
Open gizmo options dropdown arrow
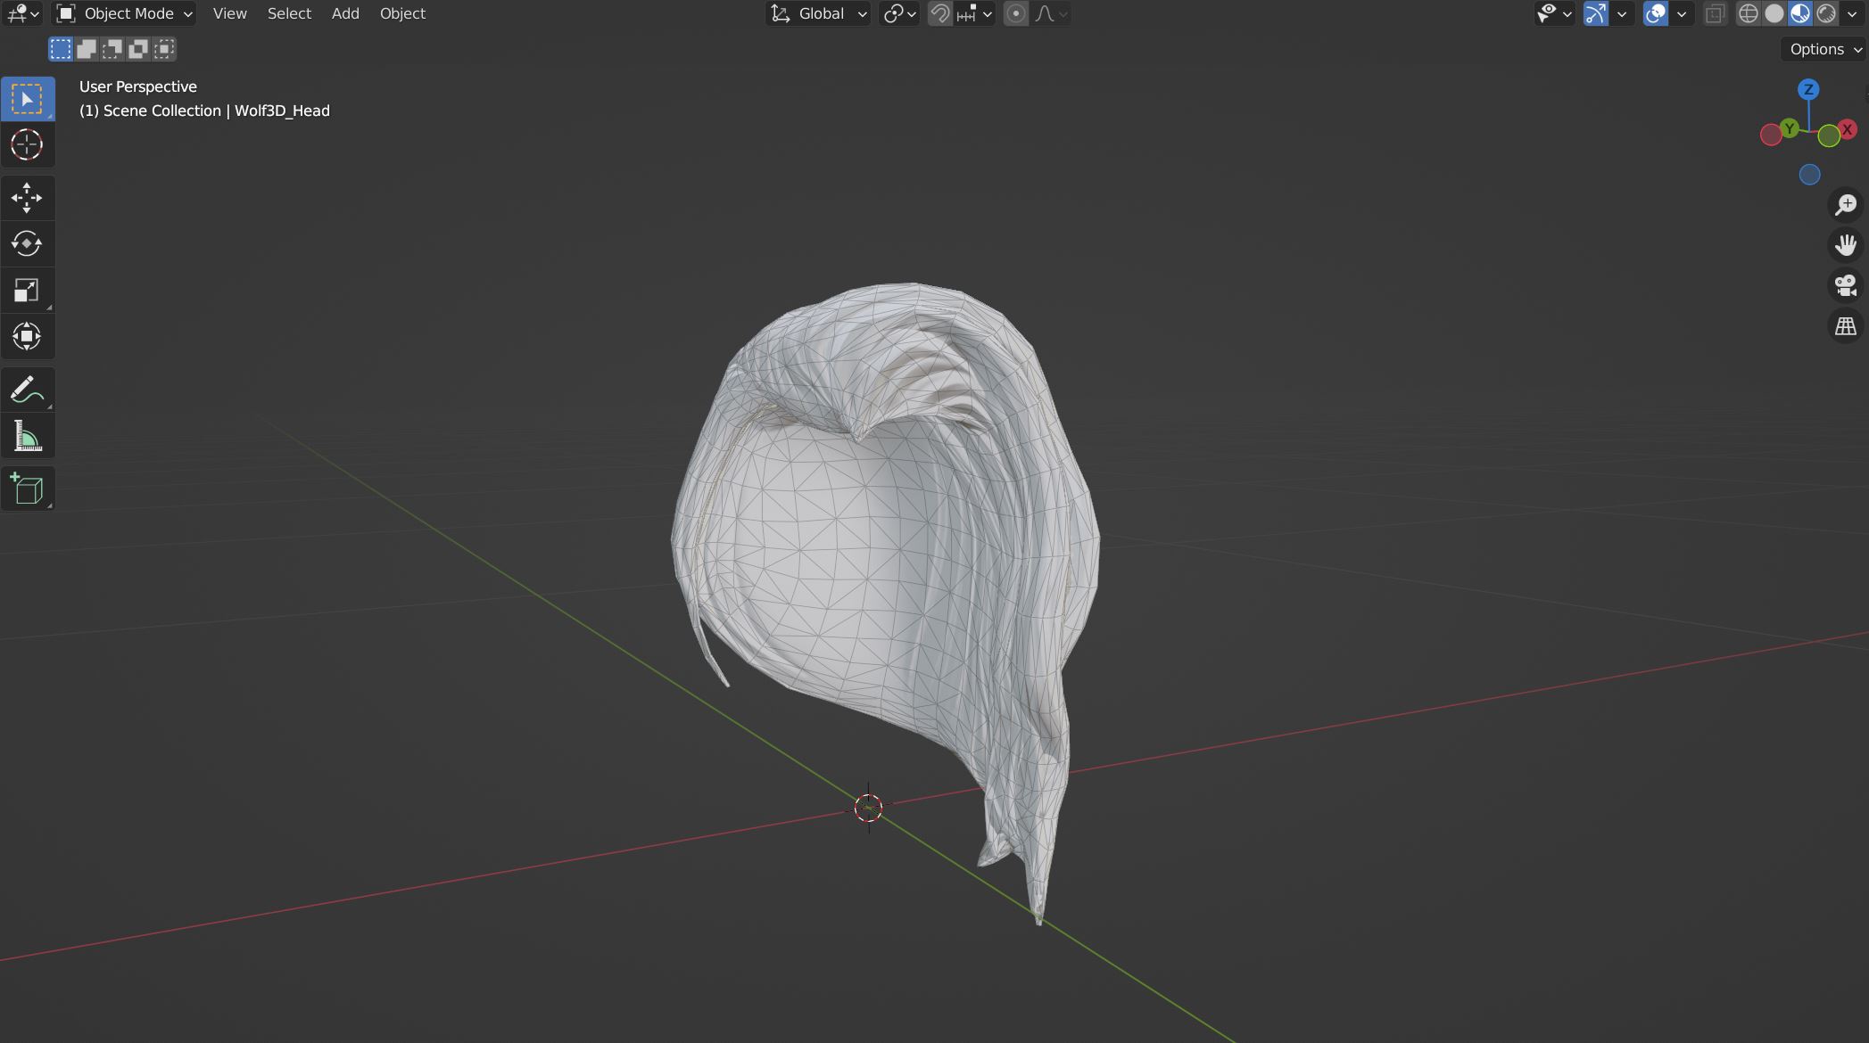(1622, 13)
